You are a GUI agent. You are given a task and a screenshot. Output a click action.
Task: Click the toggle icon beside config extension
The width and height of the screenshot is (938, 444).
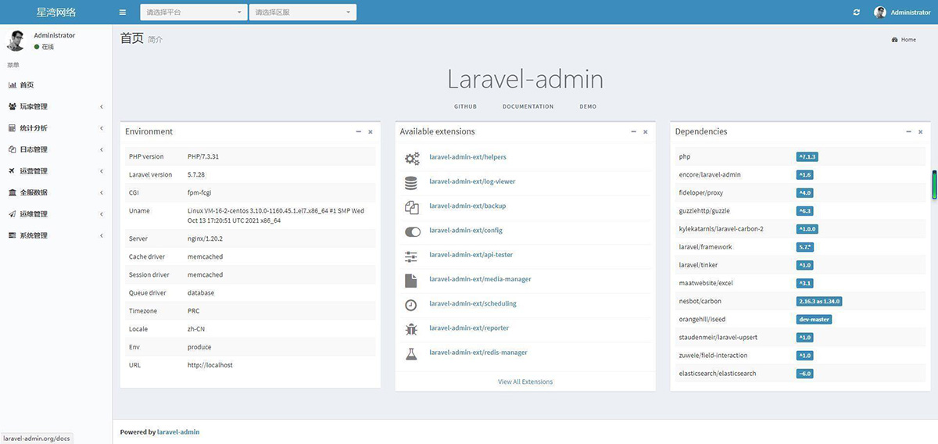pyautogui.click(x=412, y=231)
